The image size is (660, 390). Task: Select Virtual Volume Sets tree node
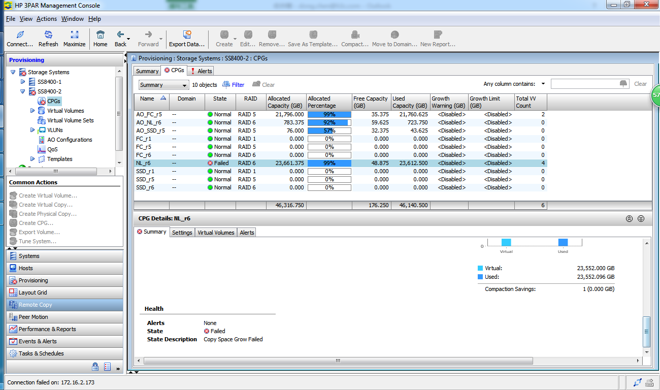70,120
